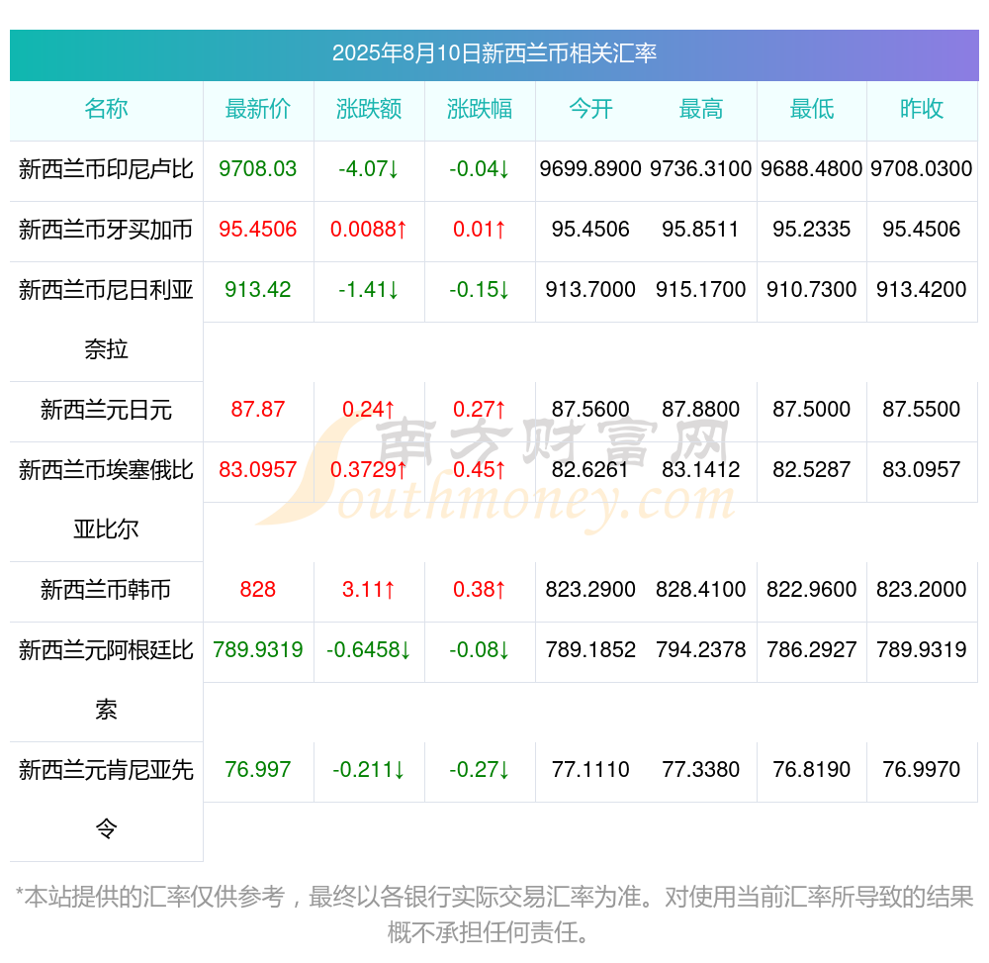
Task: Click change amount 3.11↑
Action: [x=369, y=590]
